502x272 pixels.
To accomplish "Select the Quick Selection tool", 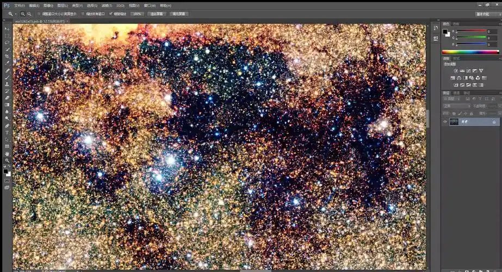I will (x=7, y=50).
